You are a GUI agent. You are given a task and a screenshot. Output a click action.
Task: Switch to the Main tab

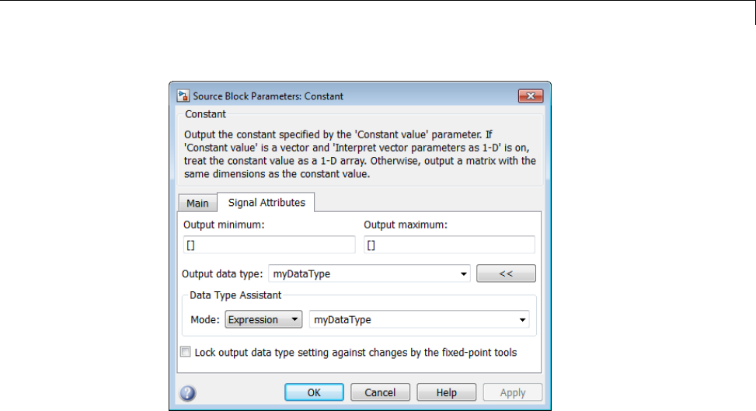click(197, 204)
